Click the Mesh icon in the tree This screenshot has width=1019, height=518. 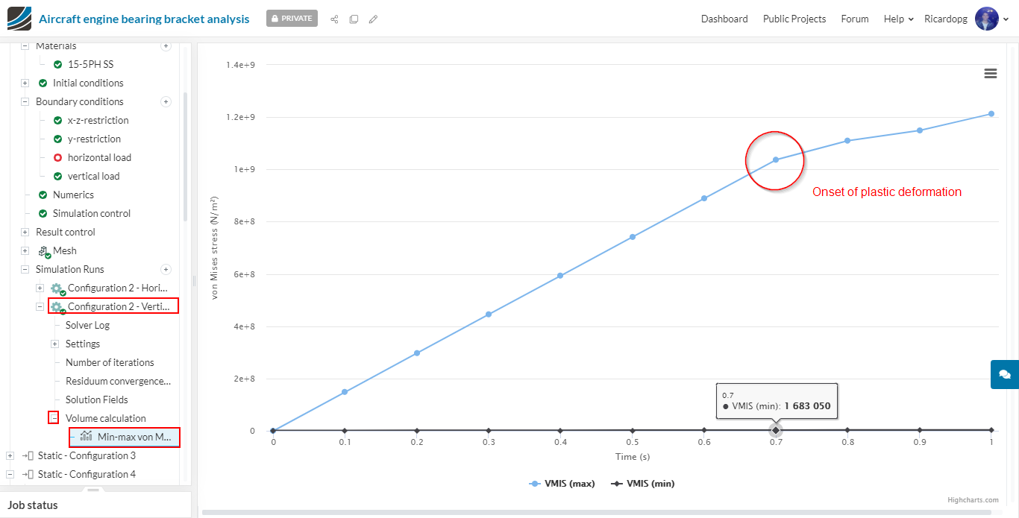click(44, 251)
